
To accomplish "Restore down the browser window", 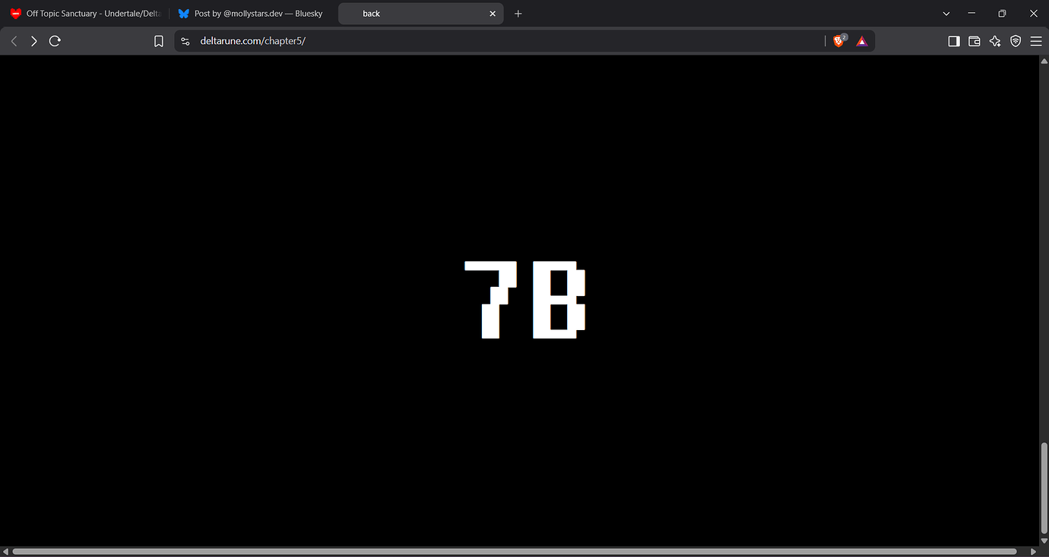I will tap(1003, 14).
